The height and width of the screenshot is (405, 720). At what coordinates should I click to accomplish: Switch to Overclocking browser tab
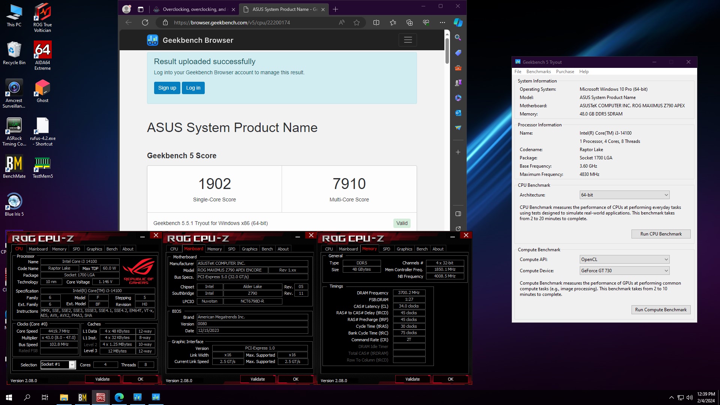click(x=194, y=9)
